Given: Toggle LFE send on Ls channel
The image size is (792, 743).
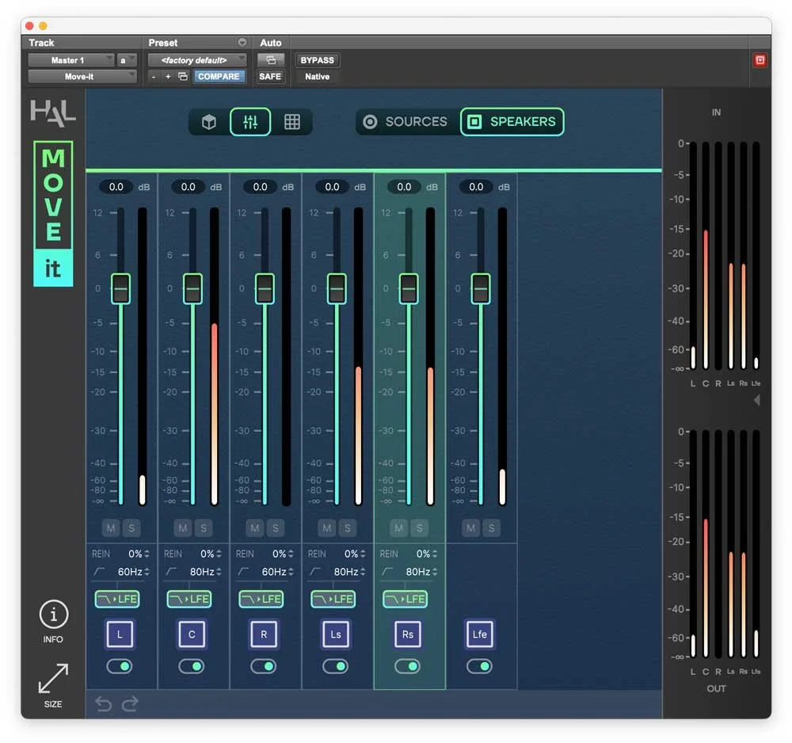Looking at the screenshot, I should click(333, 599).
